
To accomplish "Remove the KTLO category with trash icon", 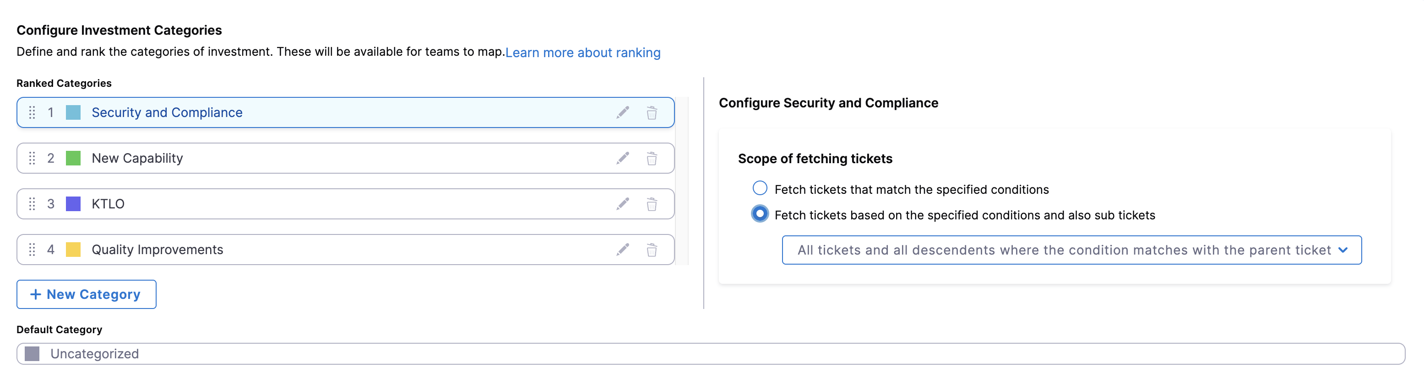I will click(x=652, y=204).
